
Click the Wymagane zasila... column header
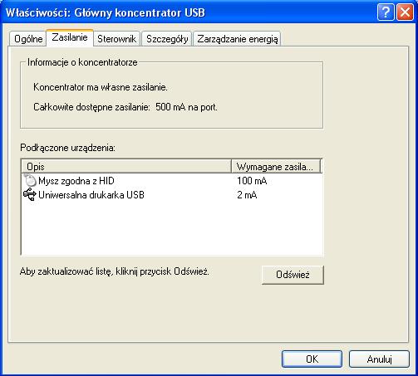pyautogui.click(x=276, y=167)
